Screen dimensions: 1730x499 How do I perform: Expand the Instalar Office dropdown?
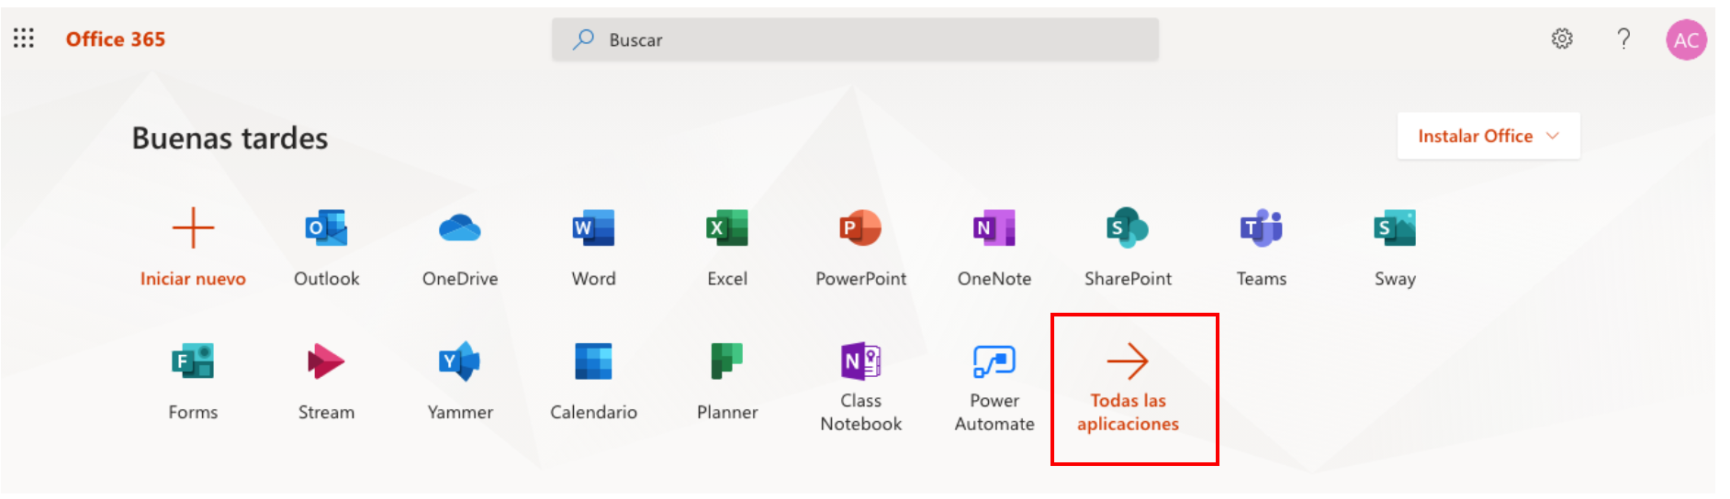[1488, 136]
